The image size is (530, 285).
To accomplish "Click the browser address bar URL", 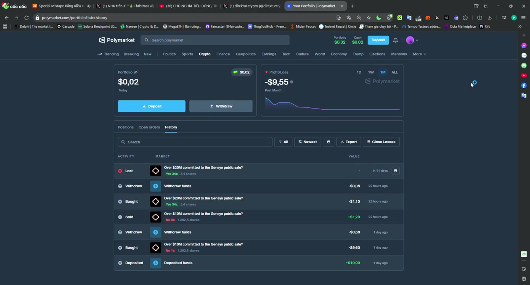I will click(75, 18).
